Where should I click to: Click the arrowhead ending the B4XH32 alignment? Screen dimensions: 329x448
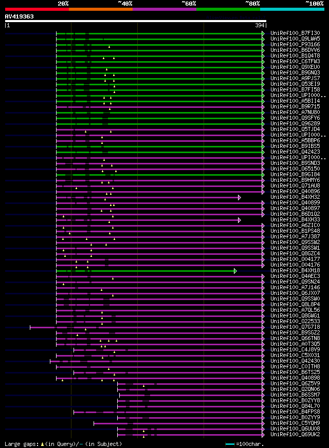coord(240,197)
